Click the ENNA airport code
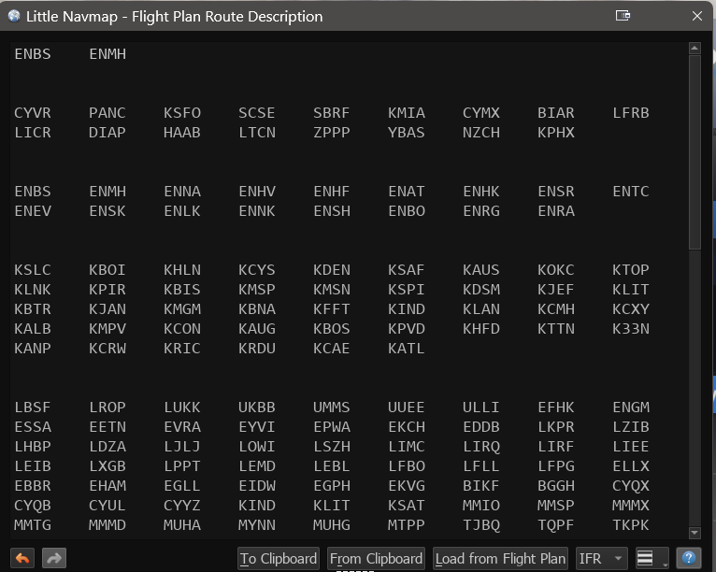Image resolution: width=716 pixels, height=572 pixels. pyautogui.click(x=182, y=192)
